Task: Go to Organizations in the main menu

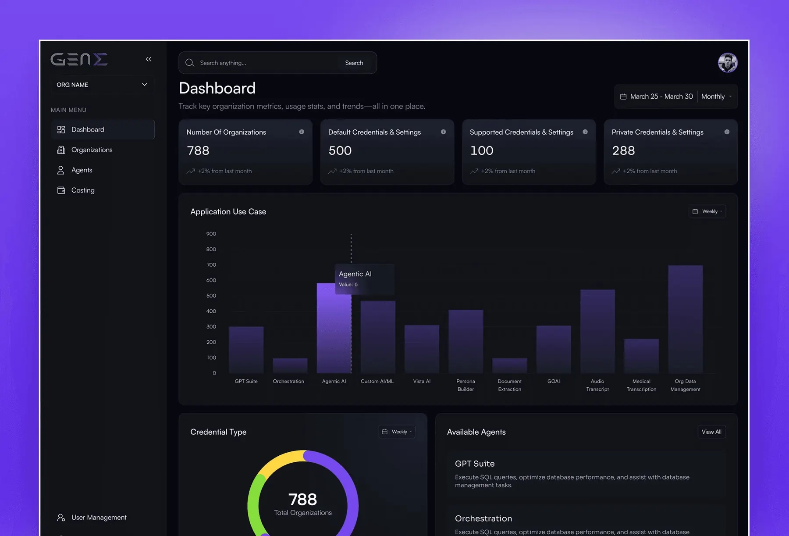Action: coord(103,150)
